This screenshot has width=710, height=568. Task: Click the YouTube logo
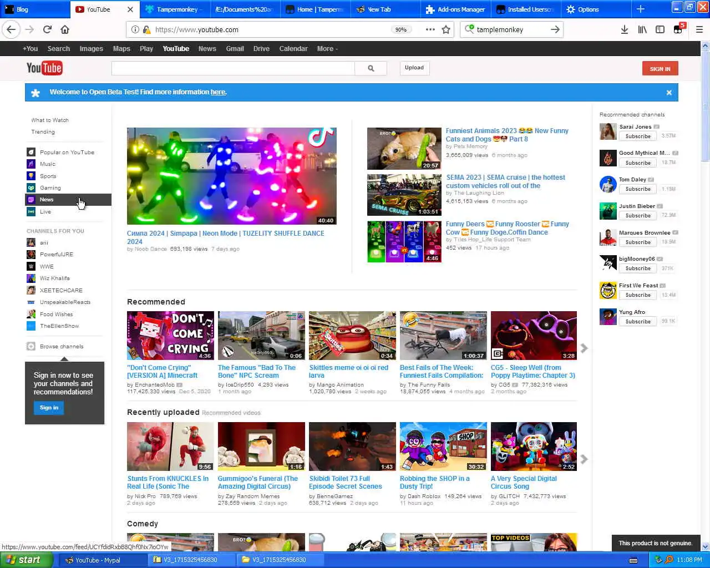tap(44, 68)
